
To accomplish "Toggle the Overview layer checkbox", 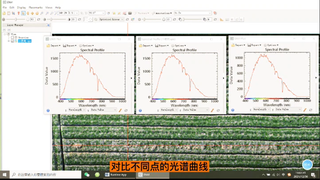I will pyautogui.click(x=13, y=38).
